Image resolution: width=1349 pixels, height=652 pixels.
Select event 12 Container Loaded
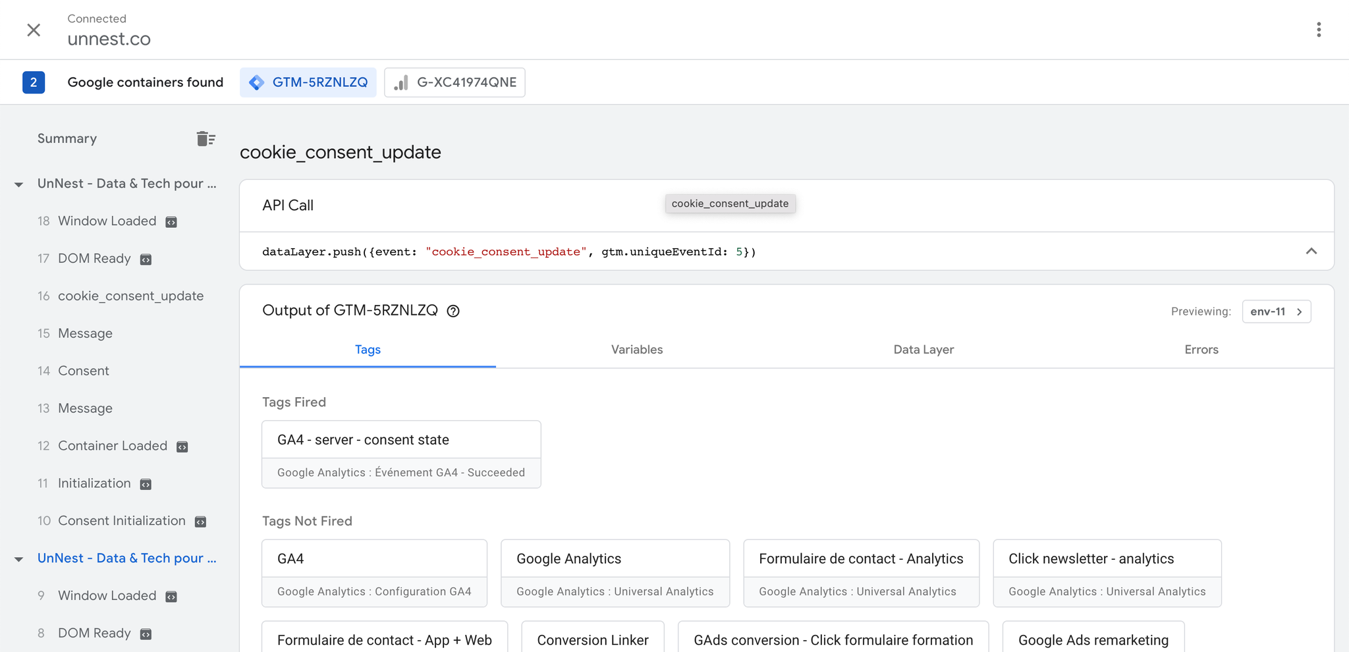pos(113,446)
